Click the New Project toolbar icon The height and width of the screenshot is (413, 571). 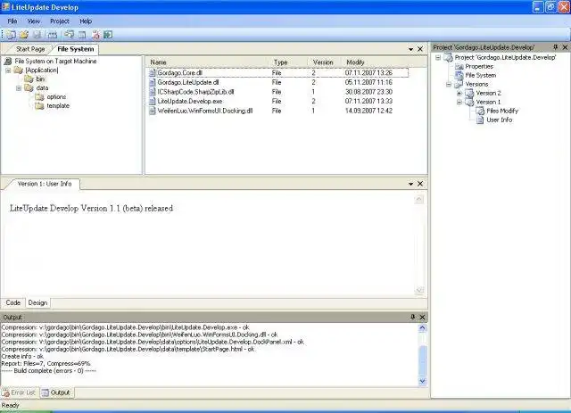tap(12, 35)
